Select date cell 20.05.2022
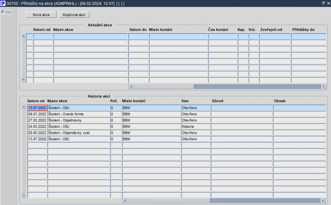 [x=37, y=133]
